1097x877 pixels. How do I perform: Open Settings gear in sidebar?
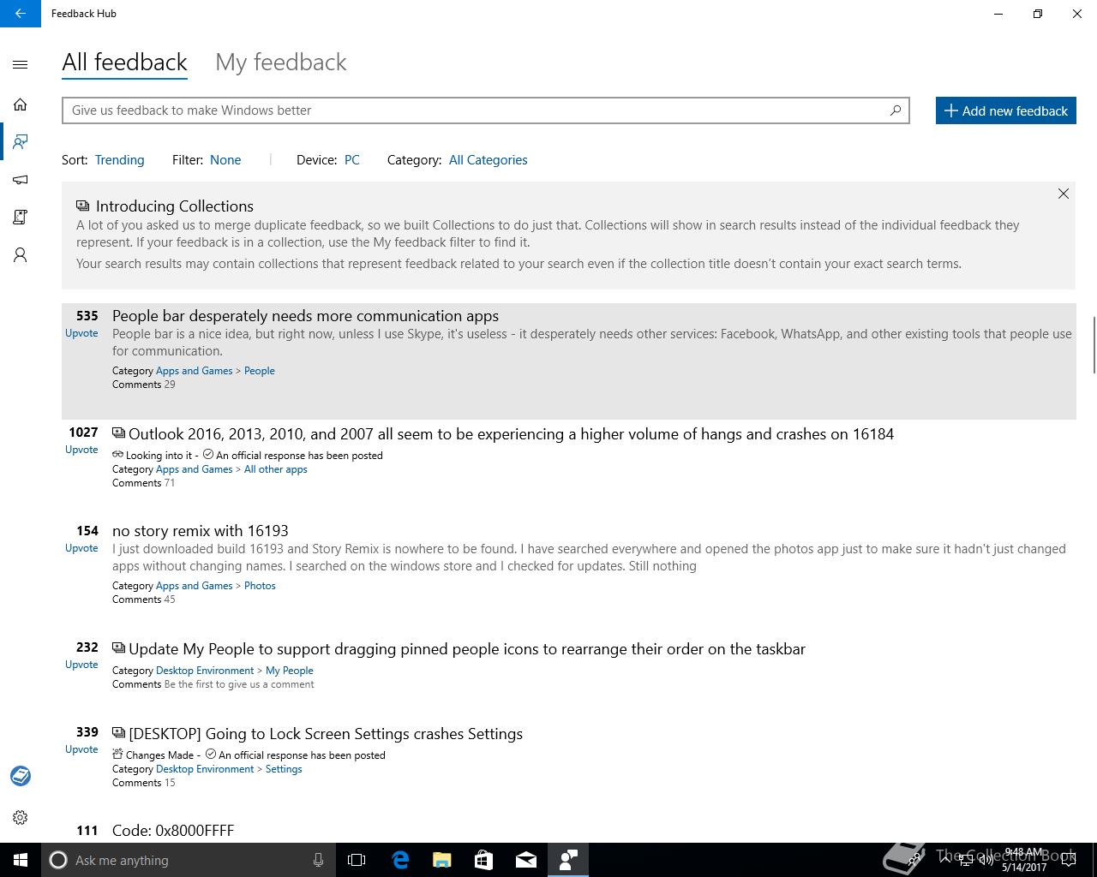(x=21, y=817)
